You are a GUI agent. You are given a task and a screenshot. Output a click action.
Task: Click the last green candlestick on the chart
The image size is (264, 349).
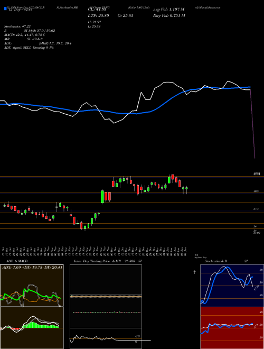click(x=187, y=189)
